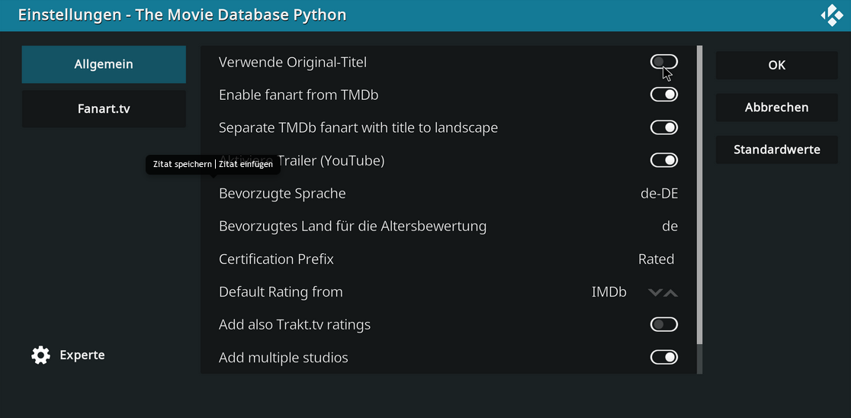
Task: Select the Verwende Original-Titel label
Action: point(293,63)
